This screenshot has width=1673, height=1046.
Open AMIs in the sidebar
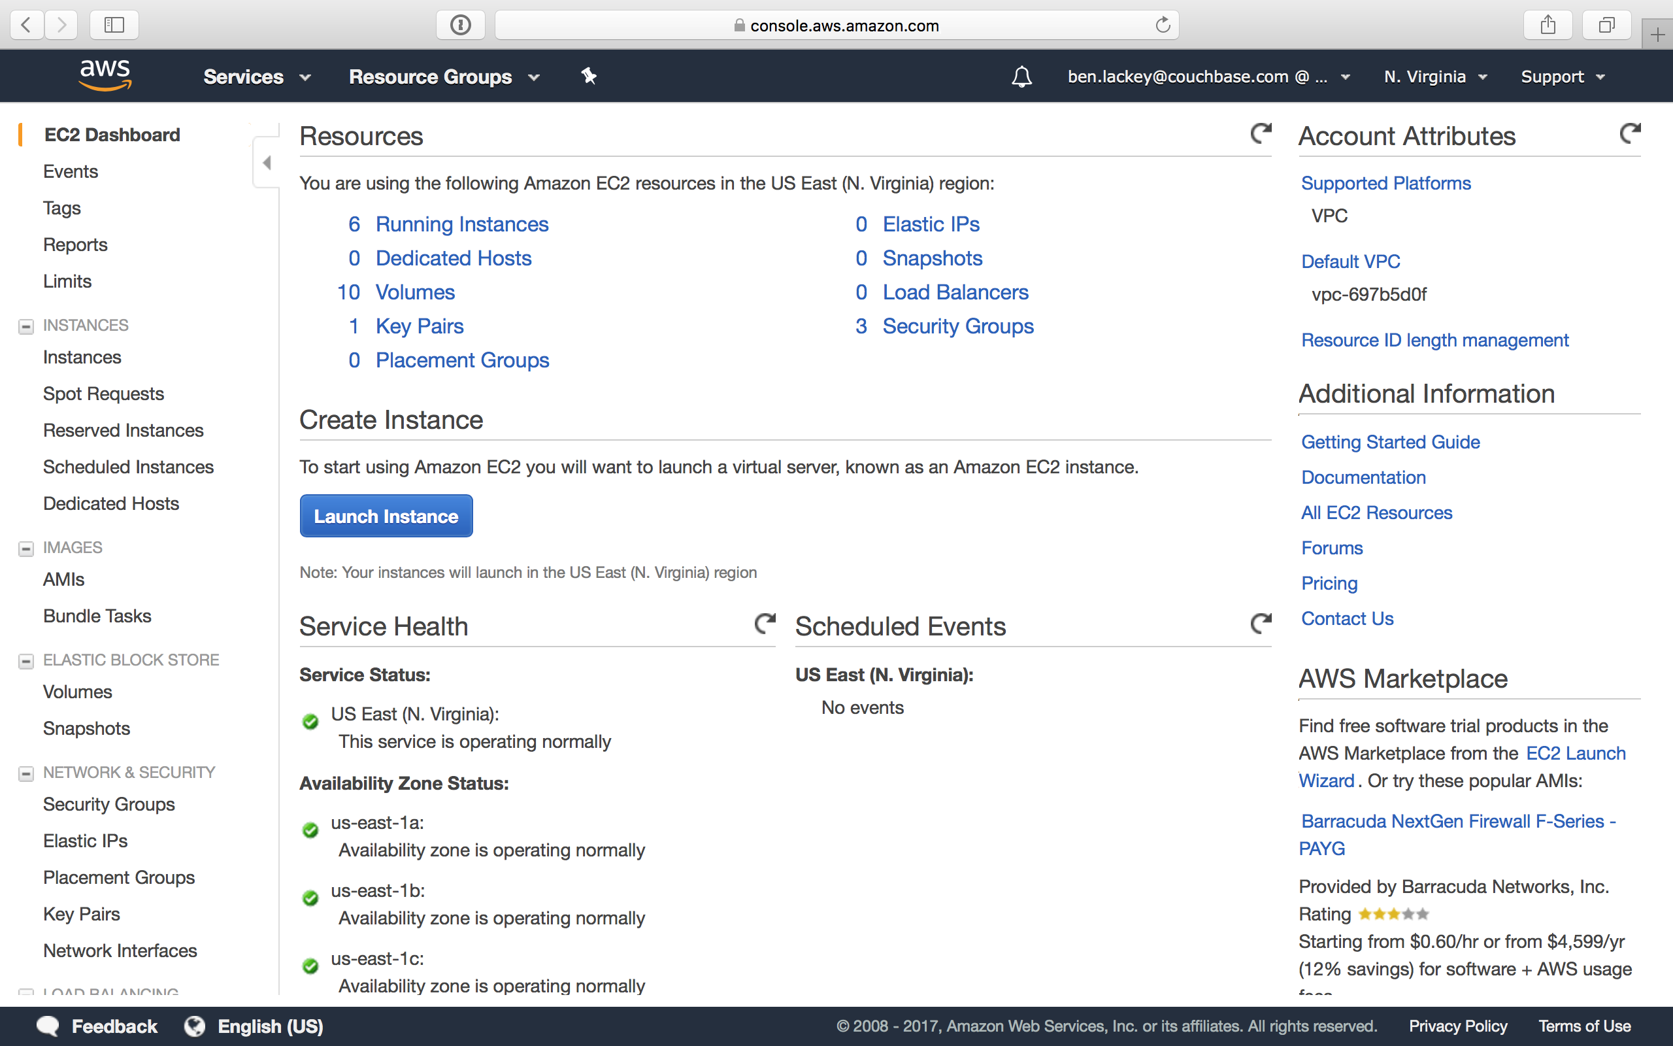[63, 580]
